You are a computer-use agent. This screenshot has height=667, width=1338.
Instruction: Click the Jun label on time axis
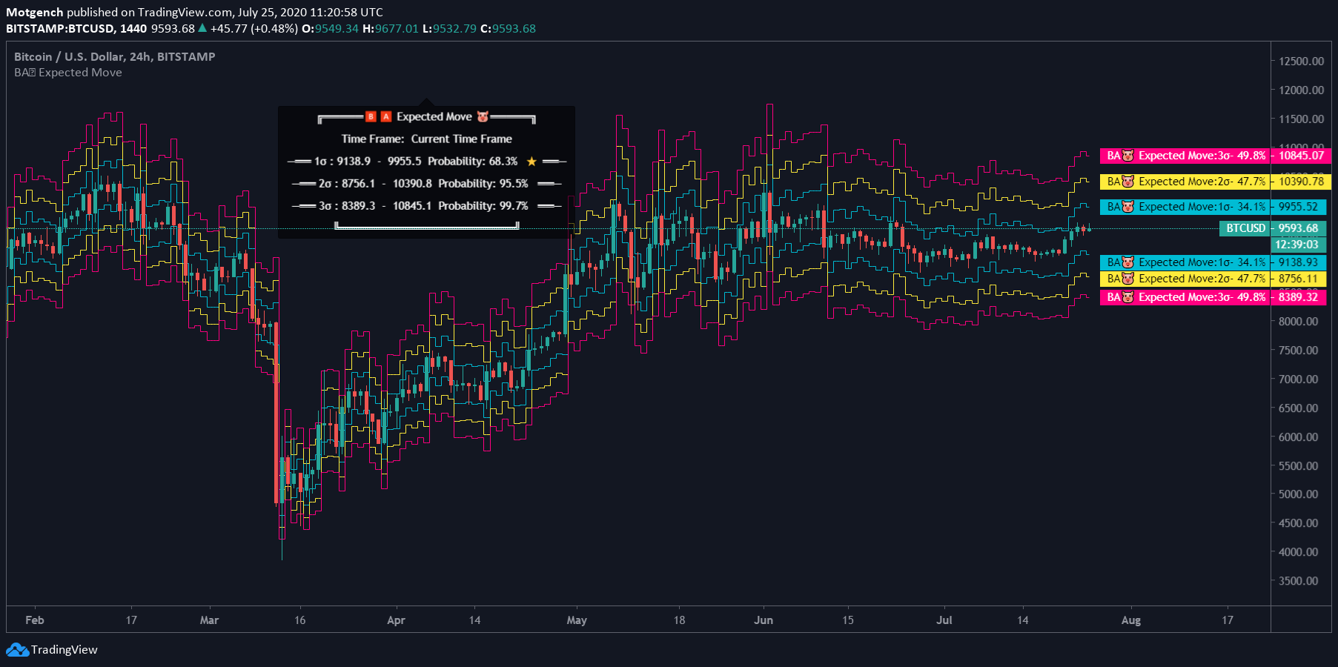click(764, 620)
